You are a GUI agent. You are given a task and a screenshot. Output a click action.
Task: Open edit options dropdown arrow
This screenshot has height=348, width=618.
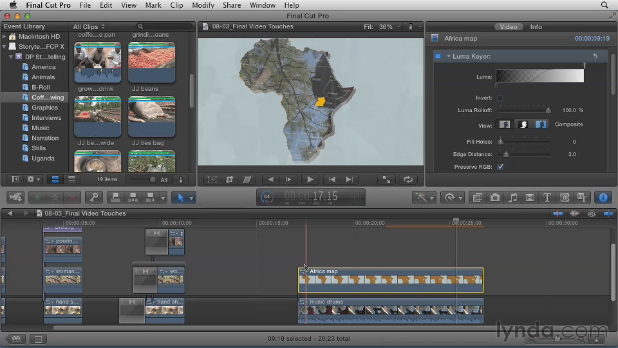pyautogui.click(x=163, y=198)
